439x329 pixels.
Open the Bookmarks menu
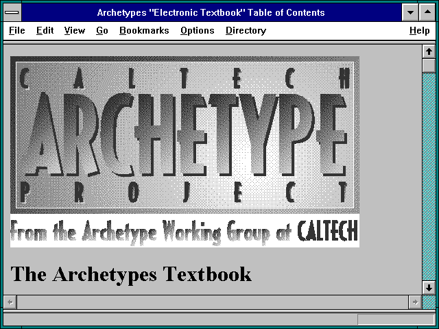click(144, 30)
